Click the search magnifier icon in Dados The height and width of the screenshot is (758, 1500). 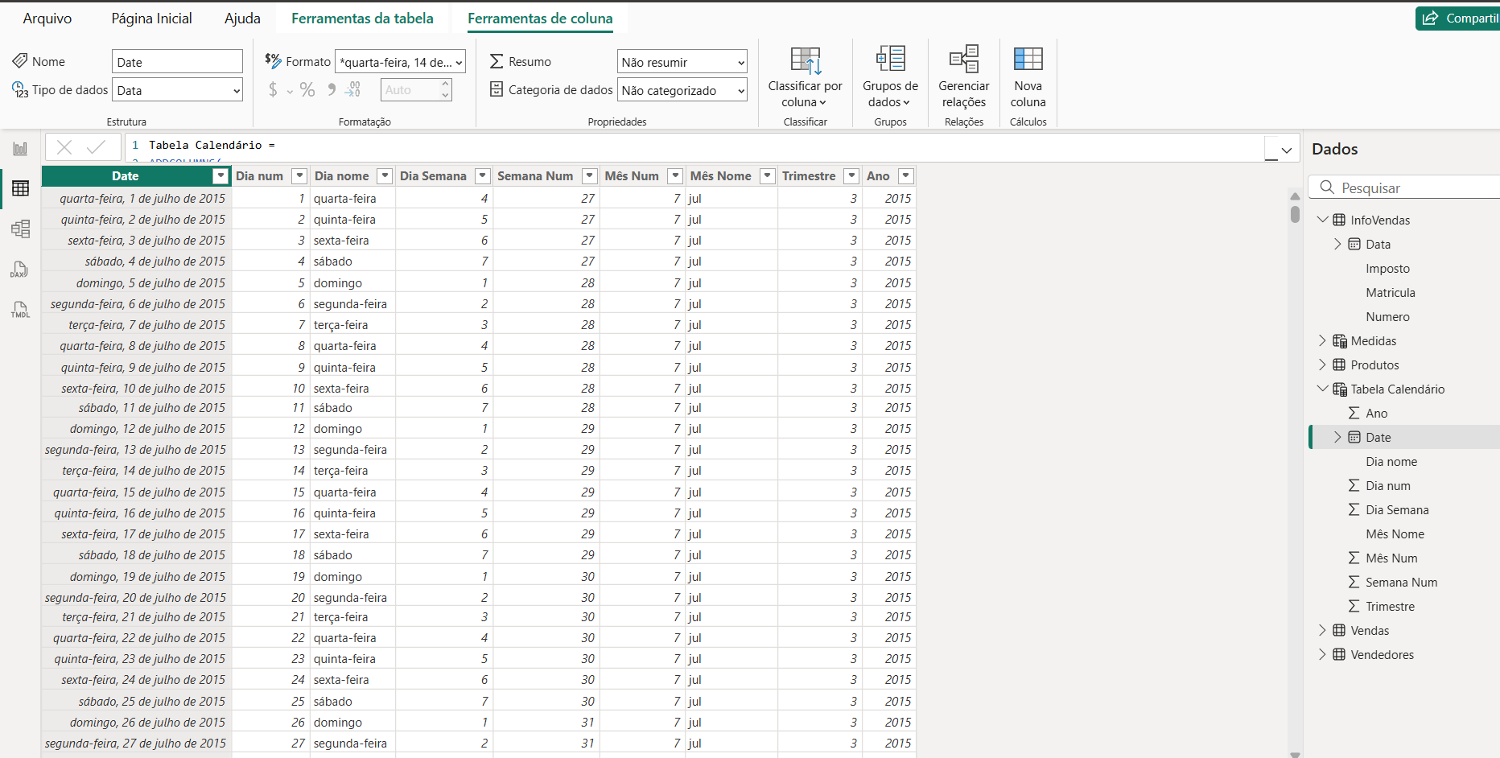[x=1327, y=187]
